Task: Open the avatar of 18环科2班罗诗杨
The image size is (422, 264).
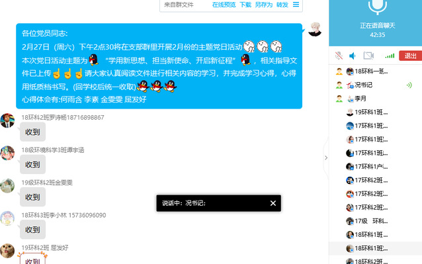Action: point(7,120)
